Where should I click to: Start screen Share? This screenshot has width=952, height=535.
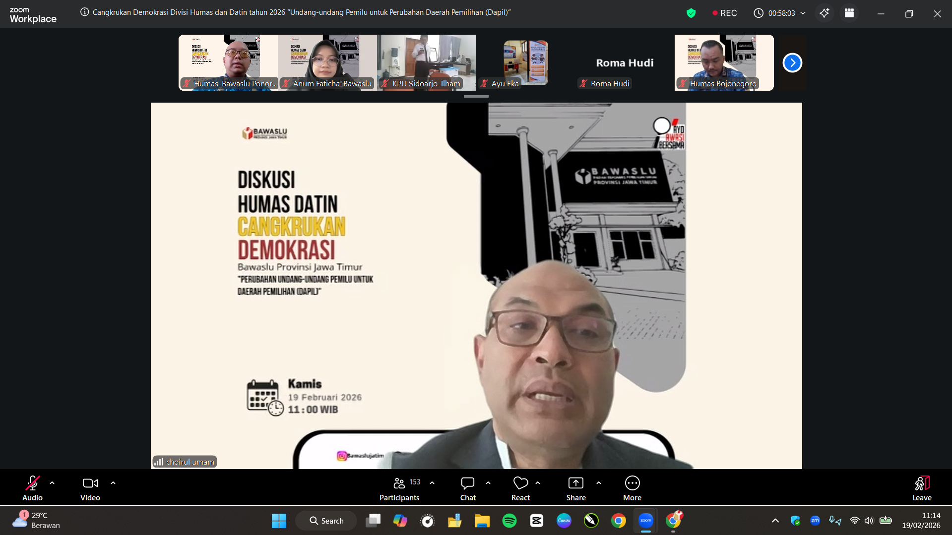pos(576,488)
